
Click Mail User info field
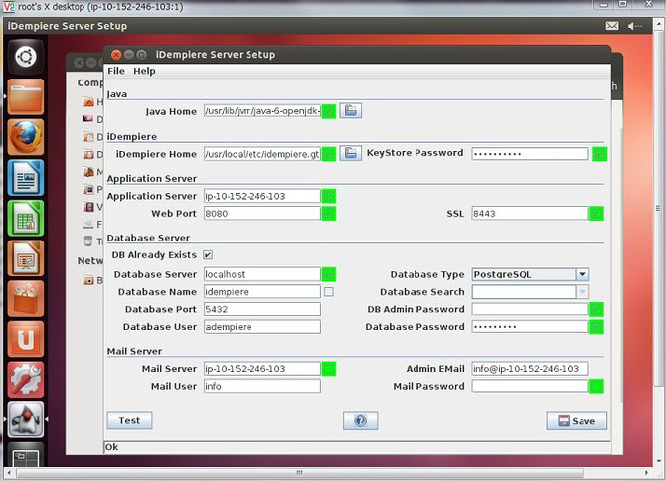262,386
